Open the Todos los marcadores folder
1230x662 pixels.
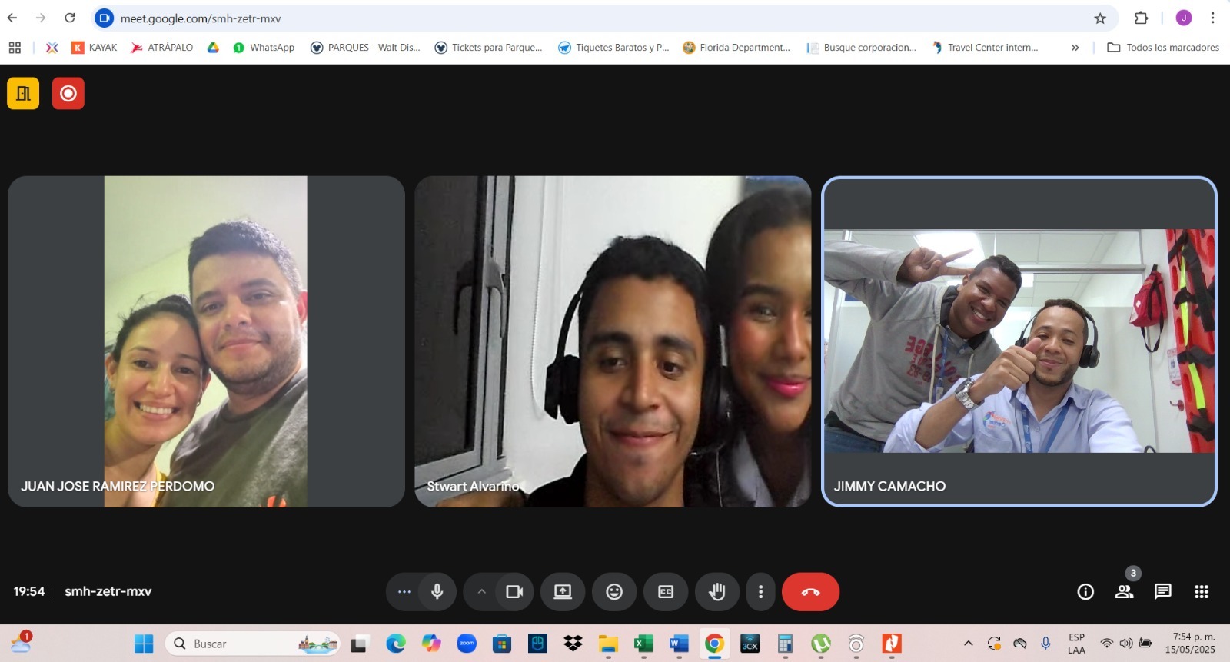1163,48
